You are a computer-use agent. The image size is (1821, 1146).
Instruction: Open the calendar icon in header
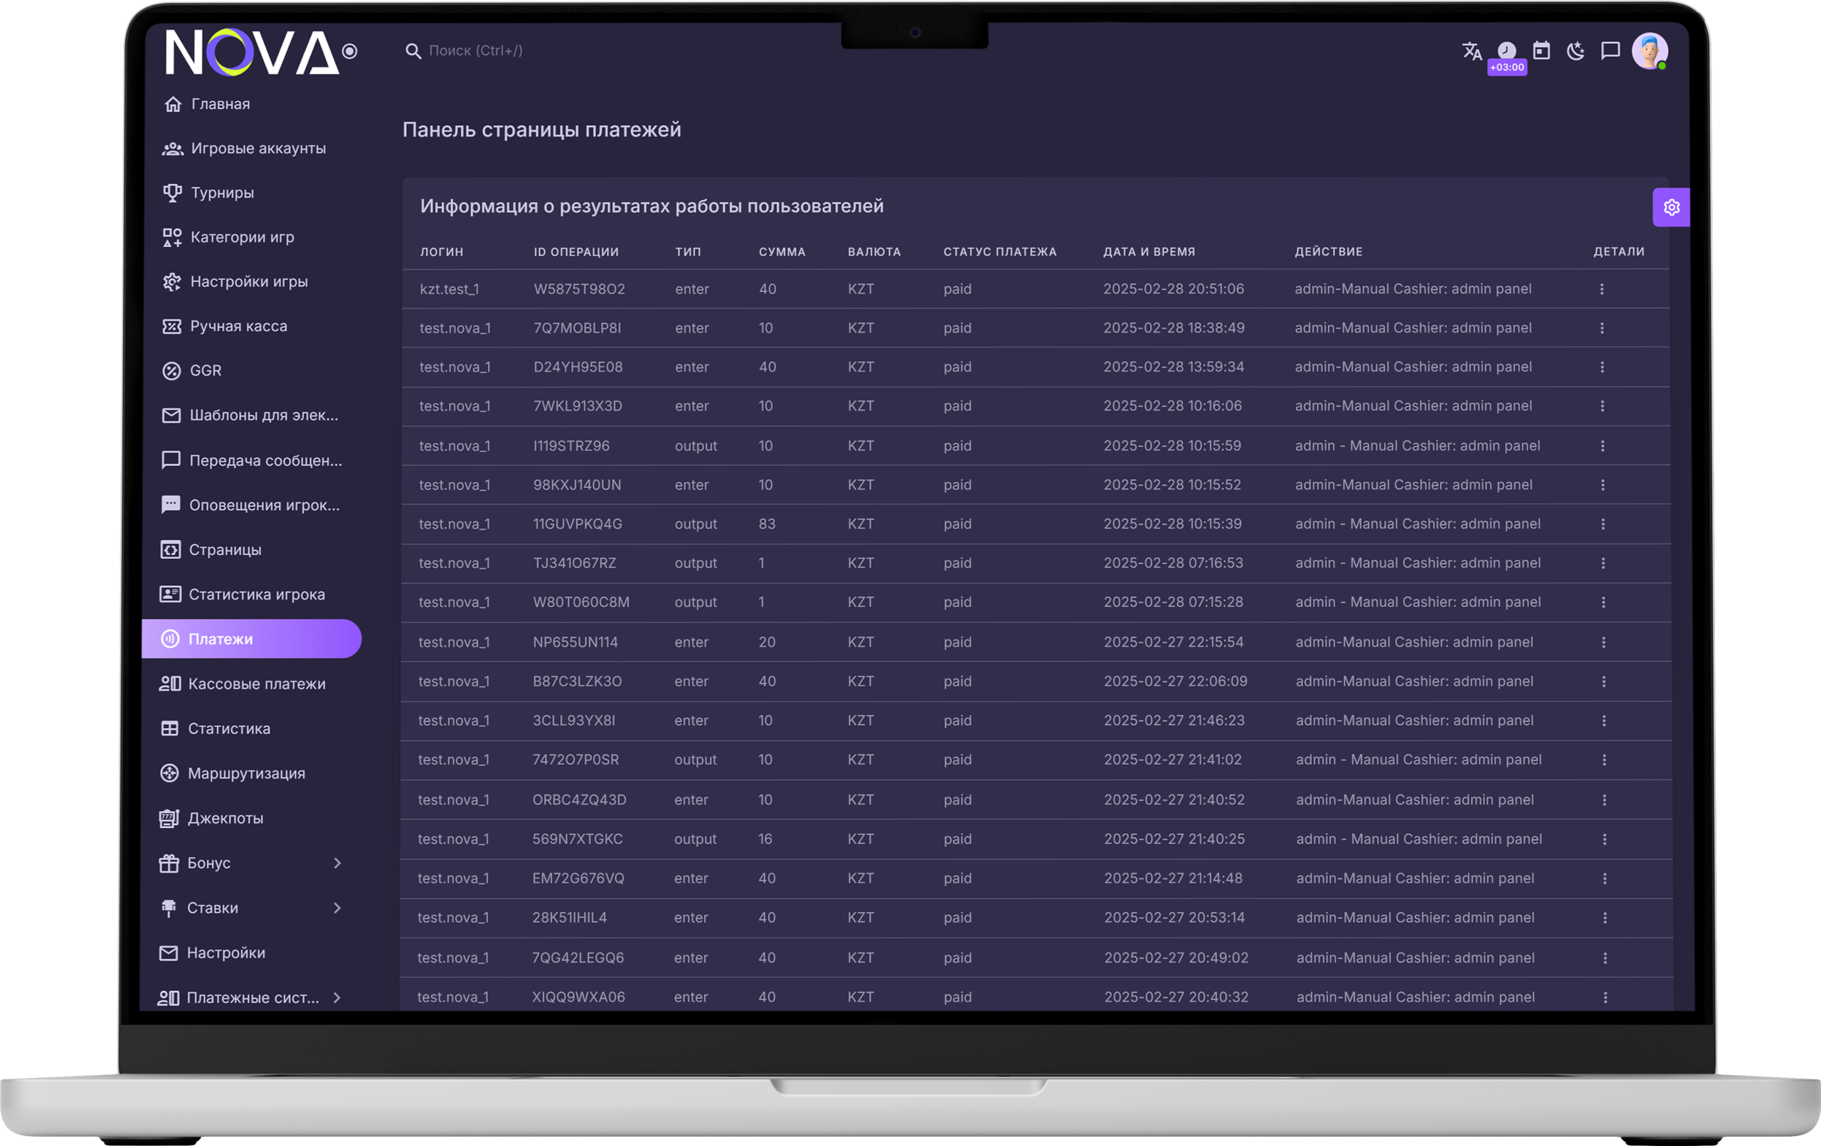pyautogui.click(x=1541, y=51)
